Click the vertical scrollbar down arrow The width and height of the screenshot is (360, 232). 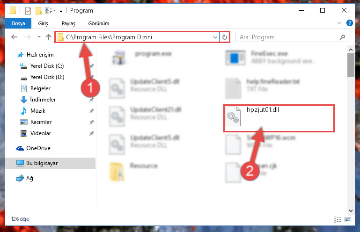[351, 210]
